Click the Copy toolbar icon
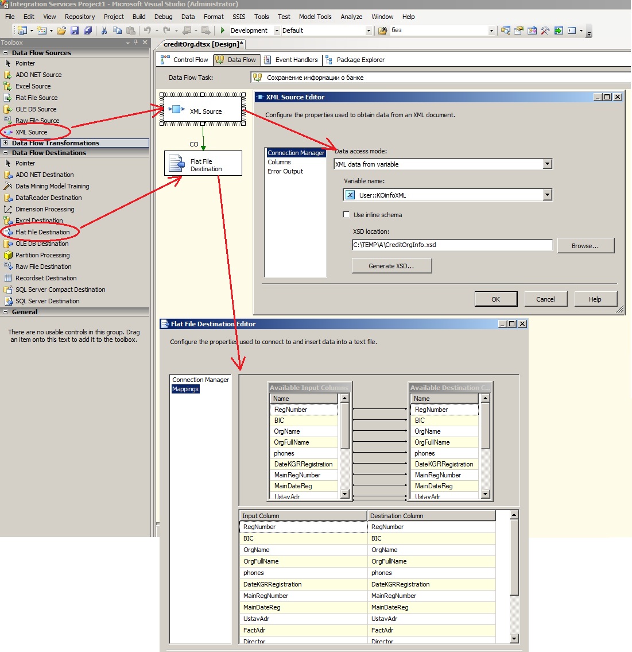Viewport: 632px width, 652px height. coord(118,30)
